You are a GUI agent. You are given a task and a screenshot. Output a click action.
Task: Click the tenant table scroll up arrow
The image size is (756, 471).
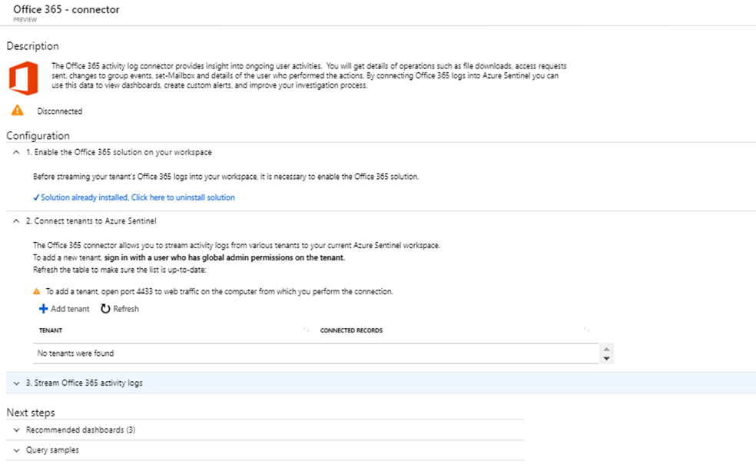pos(606,349)
